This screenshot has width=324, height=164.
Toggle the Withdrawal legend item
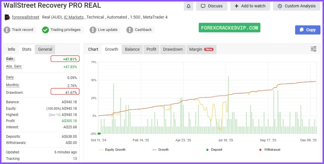(270, 150)
